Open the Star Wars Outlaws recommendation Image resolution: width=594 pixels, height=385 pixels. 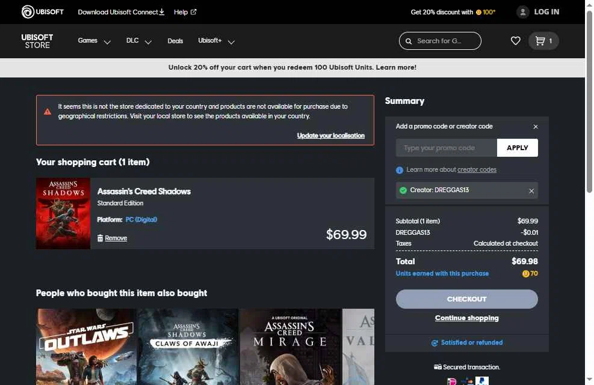[x=87, y=347]
